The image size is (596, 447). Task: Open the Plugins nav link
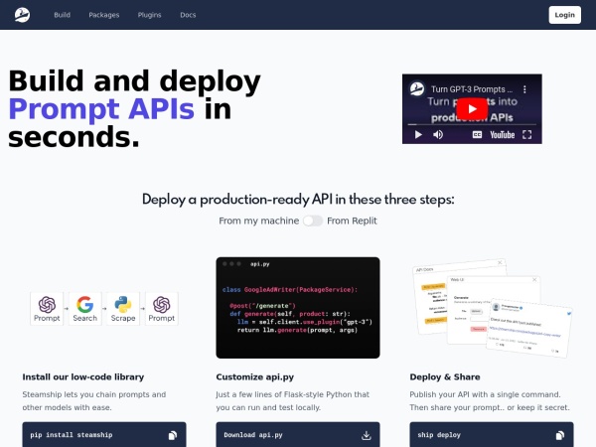(149, 15)
